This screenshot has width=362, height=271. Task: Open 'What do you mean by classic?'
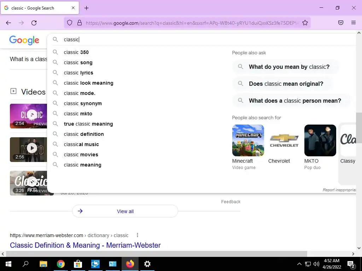pyautogui.click(x=286, y=67)
